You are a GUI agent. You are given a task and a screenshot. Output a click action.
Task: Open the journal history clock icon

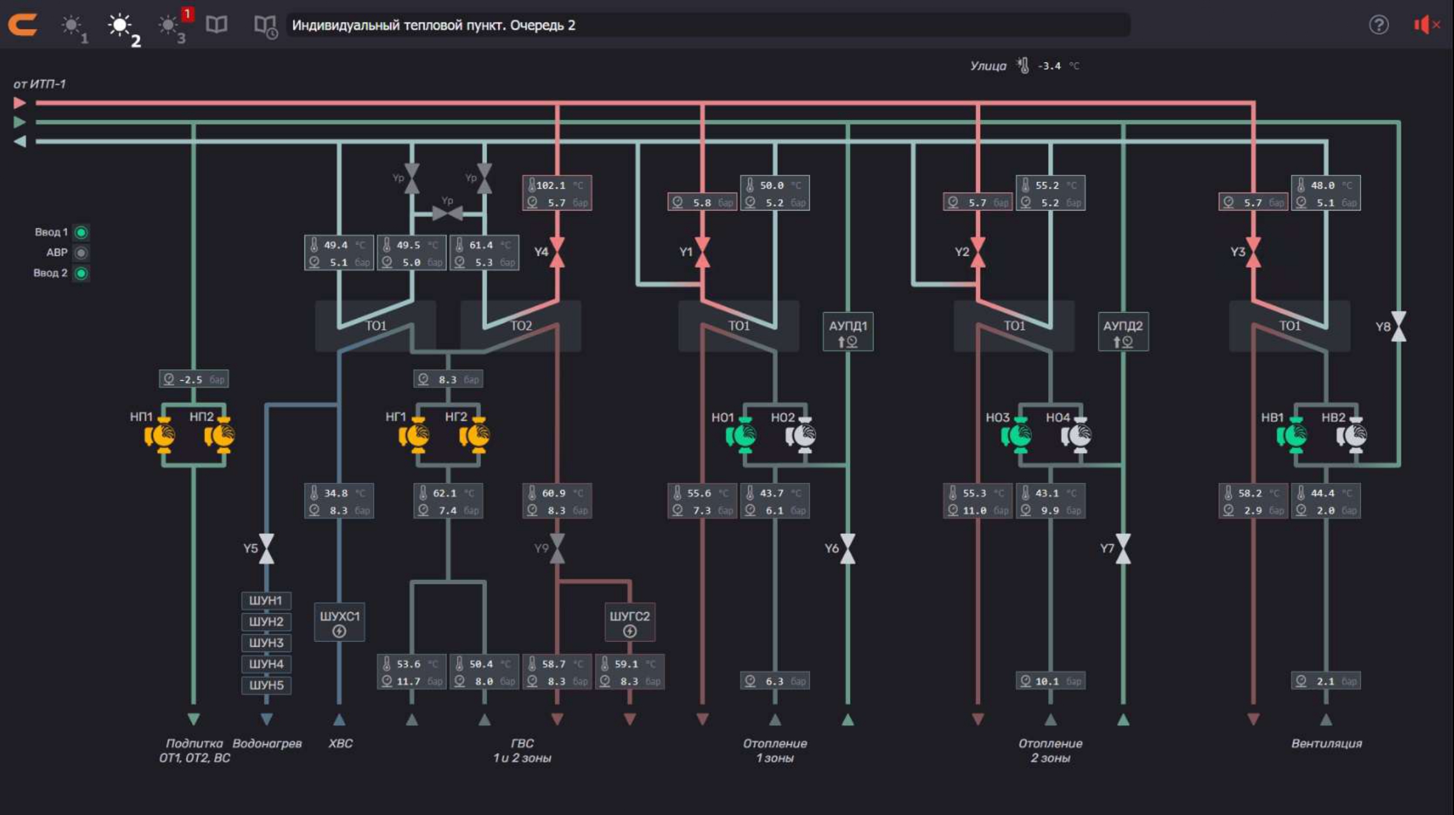click(265, 26)
